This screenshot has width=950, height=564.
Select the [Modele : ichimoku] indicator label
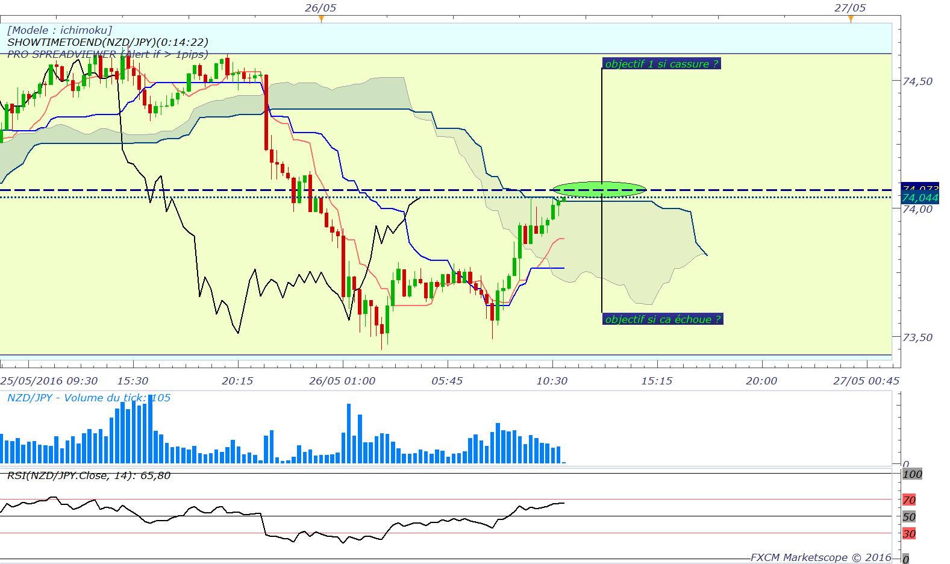pyautogui.click(x=60, y=30)
